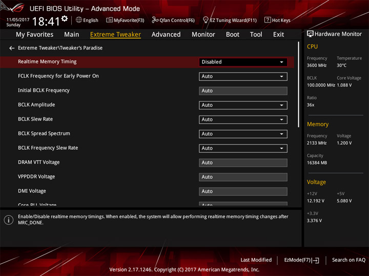Click the settings list vertical scrollbar
369x276 pixels.
coord(298,84)
